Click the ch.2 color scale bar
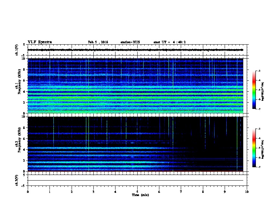 (x=254, y=148)
